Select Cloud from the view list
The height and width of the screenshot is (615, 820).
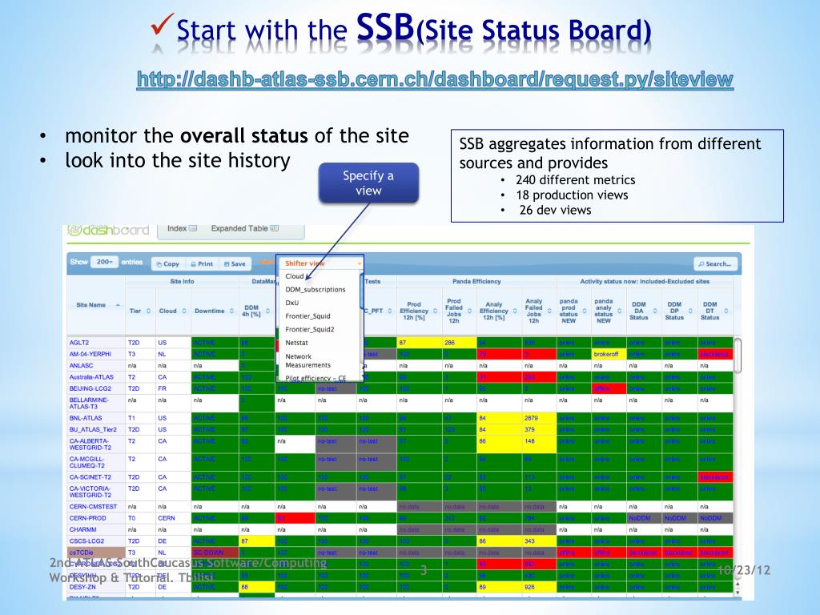[295, 276]
